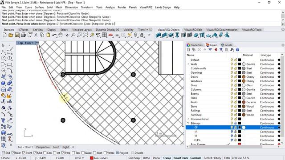The height and width of the screenshot is (160, 285).
Task: Enable the Quad osnap checkbox
Action: [83, 153]
